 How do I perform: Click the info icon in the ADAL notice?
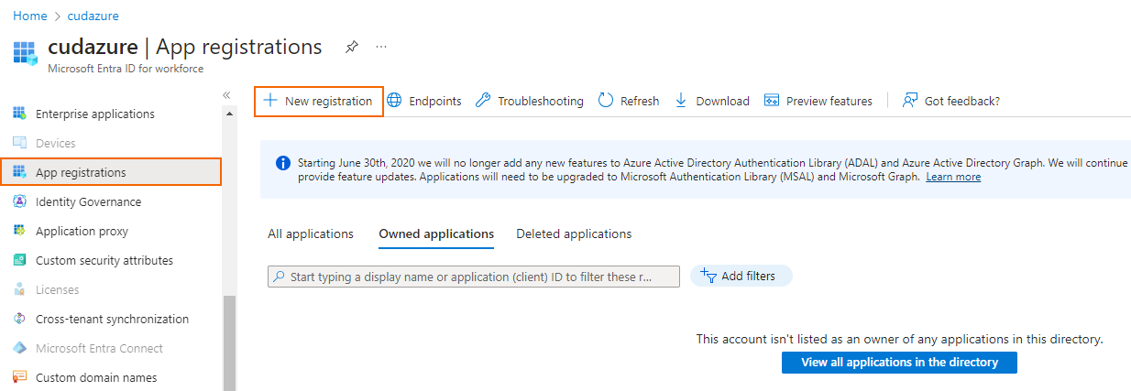click(283, 163)
